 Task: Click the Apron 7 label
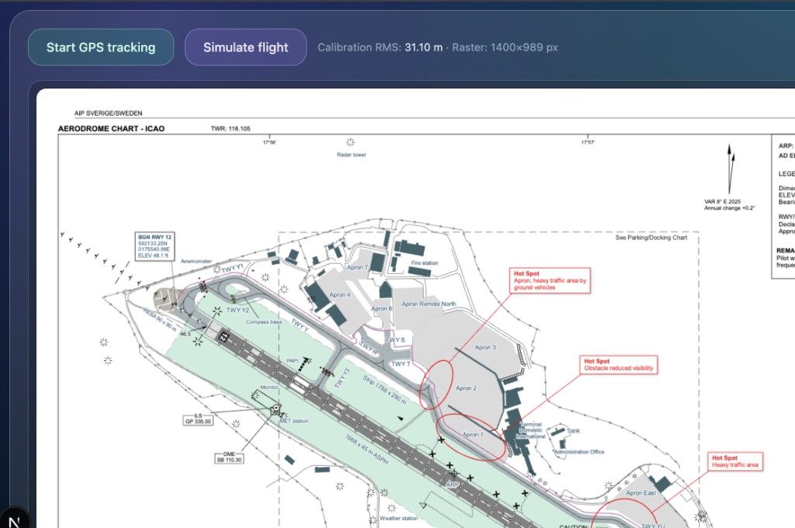pos(357,267)
